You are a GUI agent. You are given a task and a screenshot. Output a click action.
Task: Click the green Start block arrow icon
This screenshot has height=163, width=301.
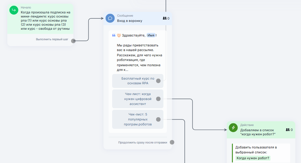click(14, 10)
